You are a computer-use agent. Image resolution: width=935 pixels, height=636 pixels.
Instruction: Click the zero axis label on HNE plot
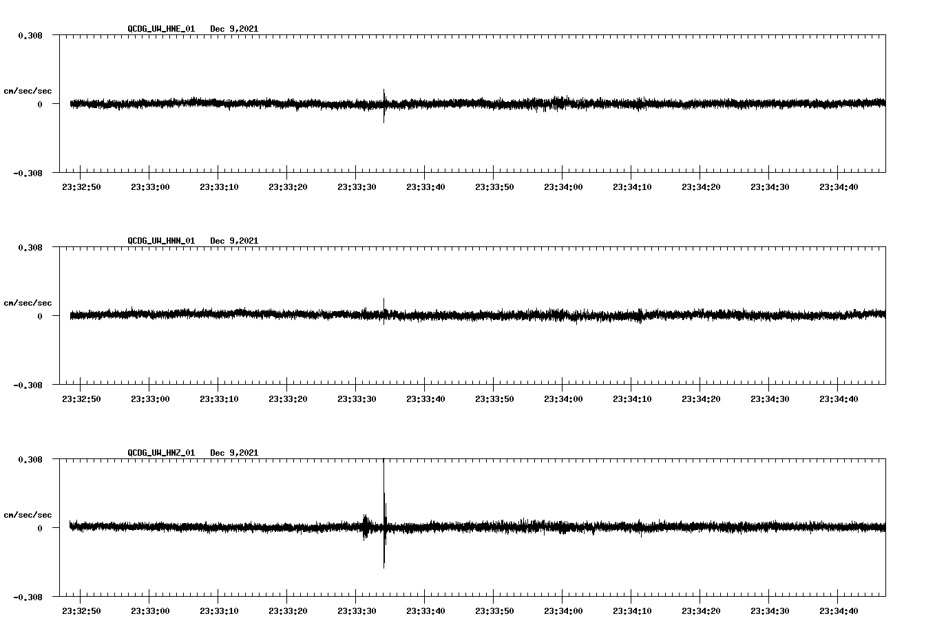pos(40,104)
